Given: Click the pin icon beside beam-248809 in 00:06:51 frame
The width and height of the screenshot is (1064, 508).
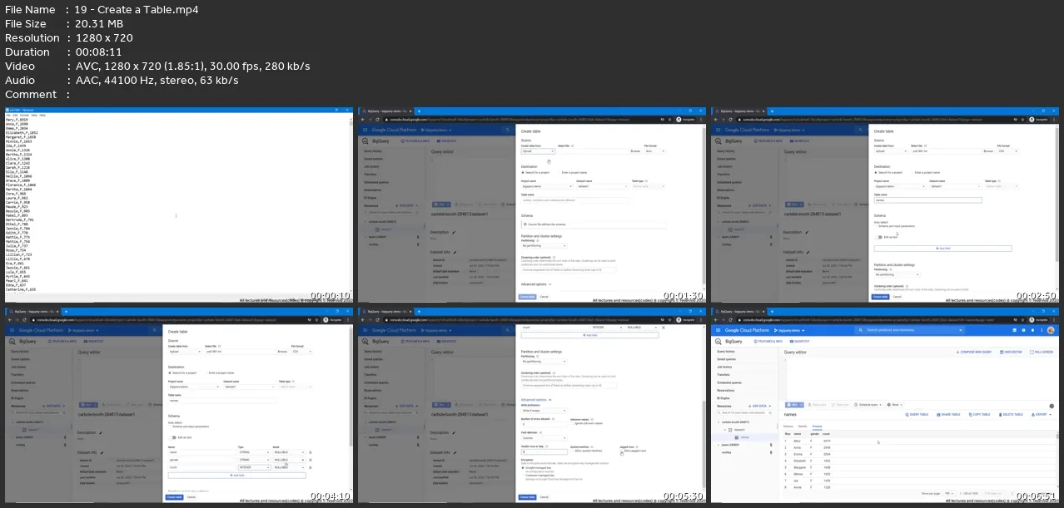Looking at the screenshot, I should pyautogui.click(x=770, y=445).
